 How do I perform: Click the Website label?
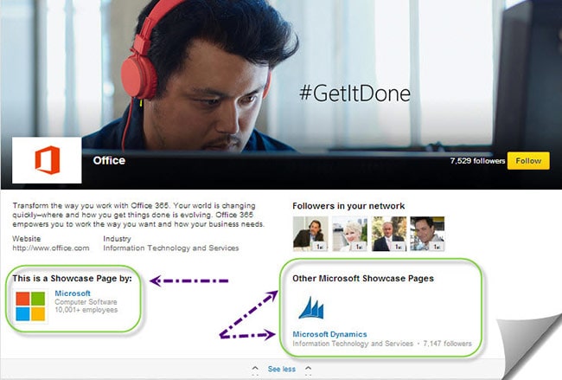(x=27, y=239)
